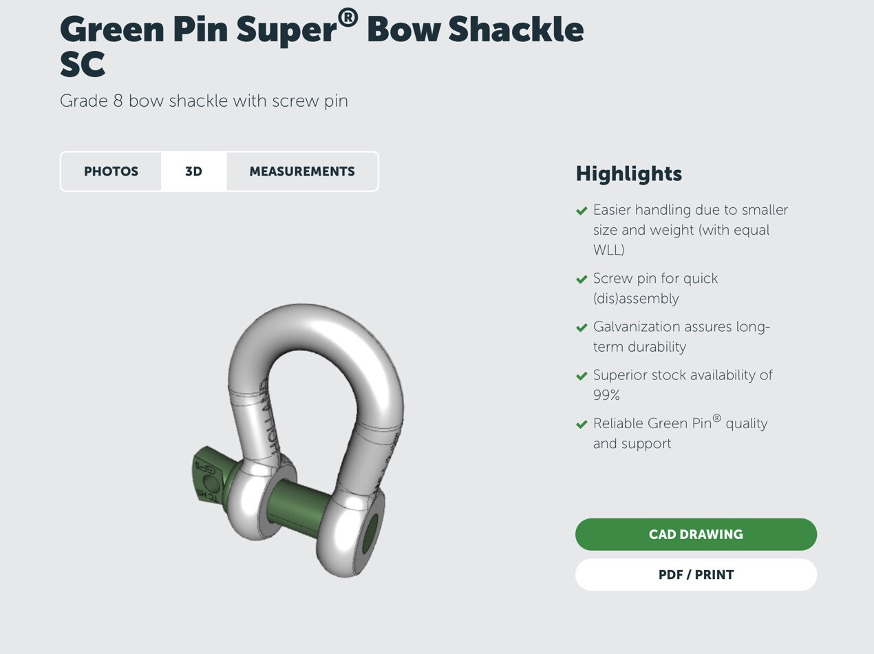Click the Highlights heading
Image resolution: width=874 pixels, height=654 pixels.
point(628,173)
